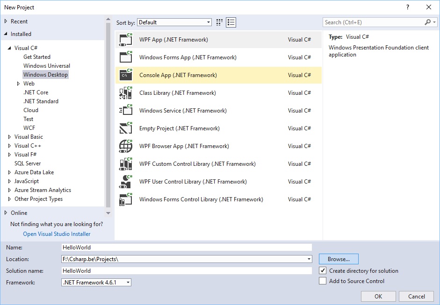Switch to medium icons list view
Image resolution: width=440 pixels, height=305 pixels.
coord(231,22)
